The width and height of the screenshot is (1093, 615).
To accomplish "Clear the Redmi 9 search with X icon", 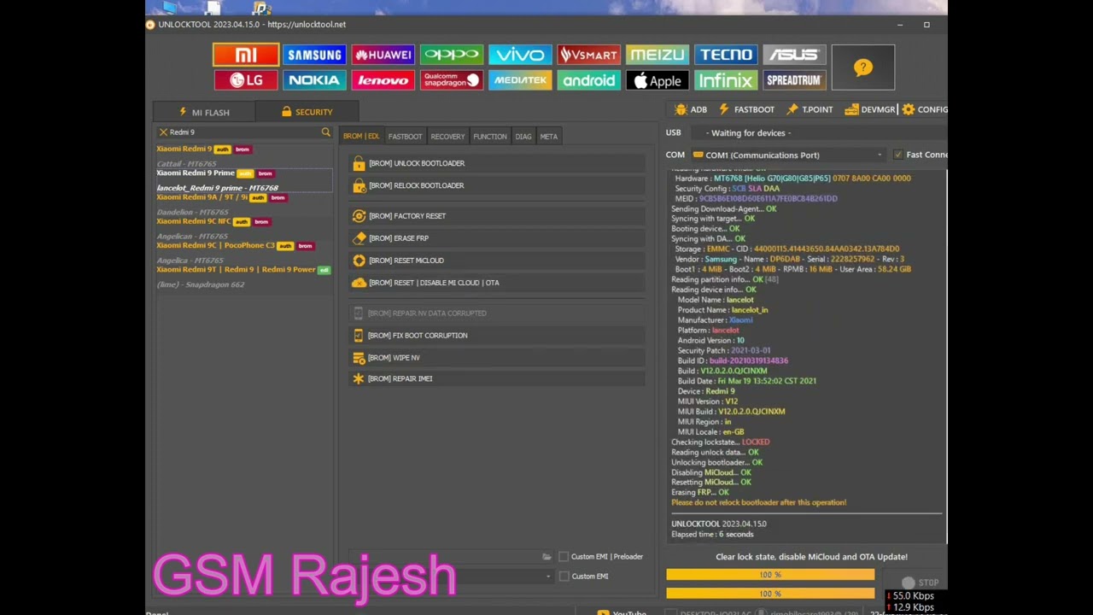I will tap(163, 132).
